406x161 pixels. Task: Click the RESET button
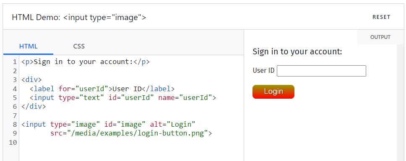381,17
